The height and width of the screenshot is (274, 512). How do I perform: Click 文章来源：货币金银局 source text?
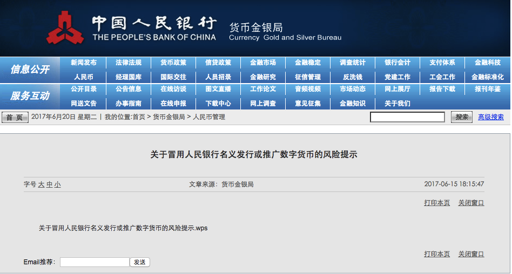click(x=221, y=184)
